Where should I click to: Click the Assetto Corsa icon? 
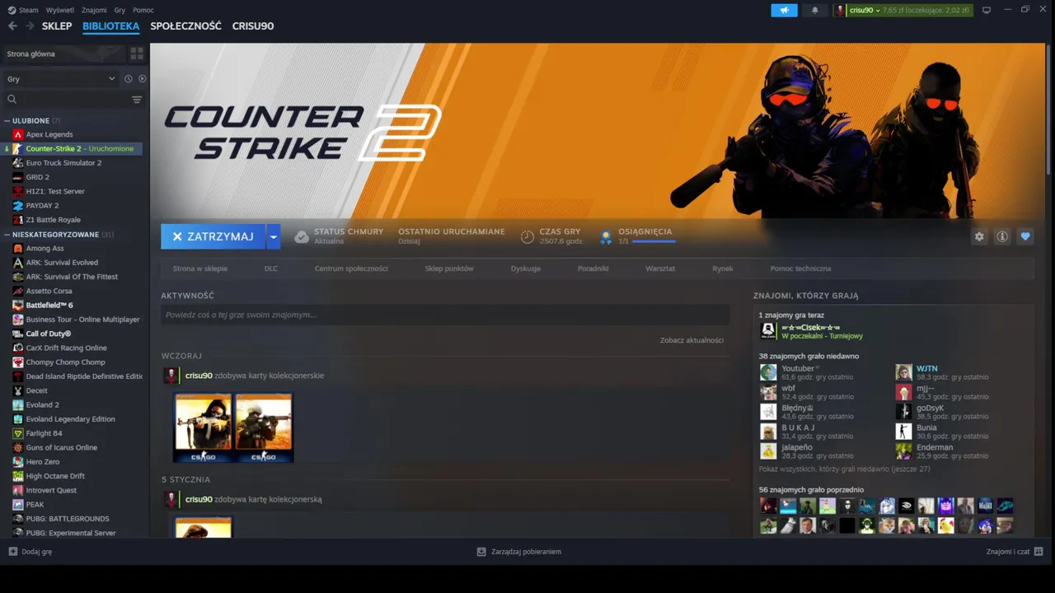[18, 292]
